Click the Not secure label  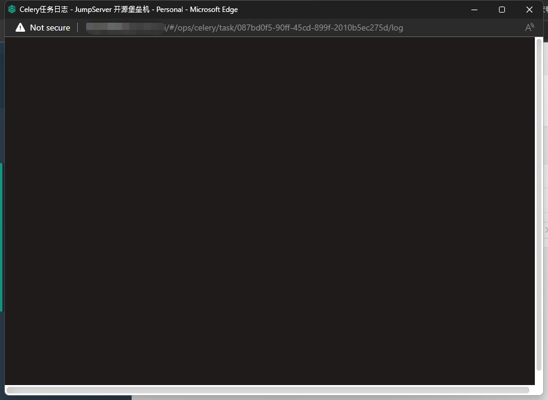[50, 28]
